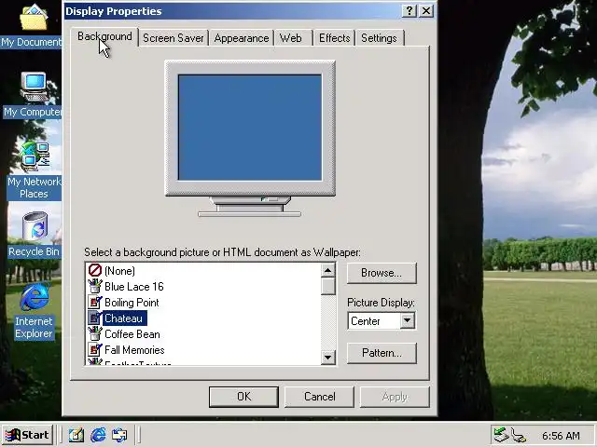Click the Cancel button
This screenshot has width=597, height=447.
pyautogui.click(x=319, y=397)
